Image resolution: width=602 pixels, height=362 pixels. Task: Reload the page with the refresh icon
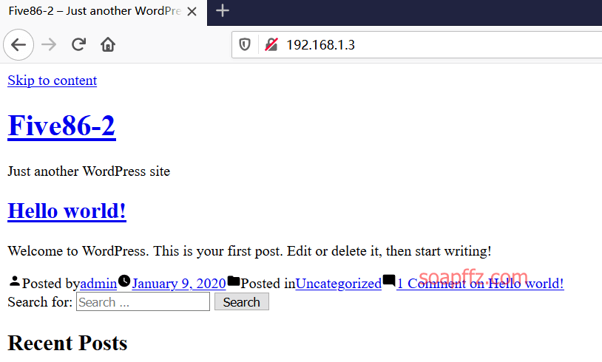[78, 45]
